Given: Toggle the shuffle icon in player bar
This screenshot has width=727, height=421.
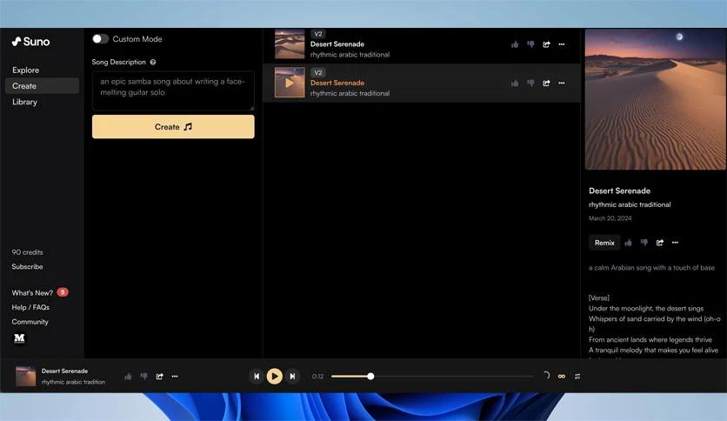Looking at the screenshot, I should [577, 377].
